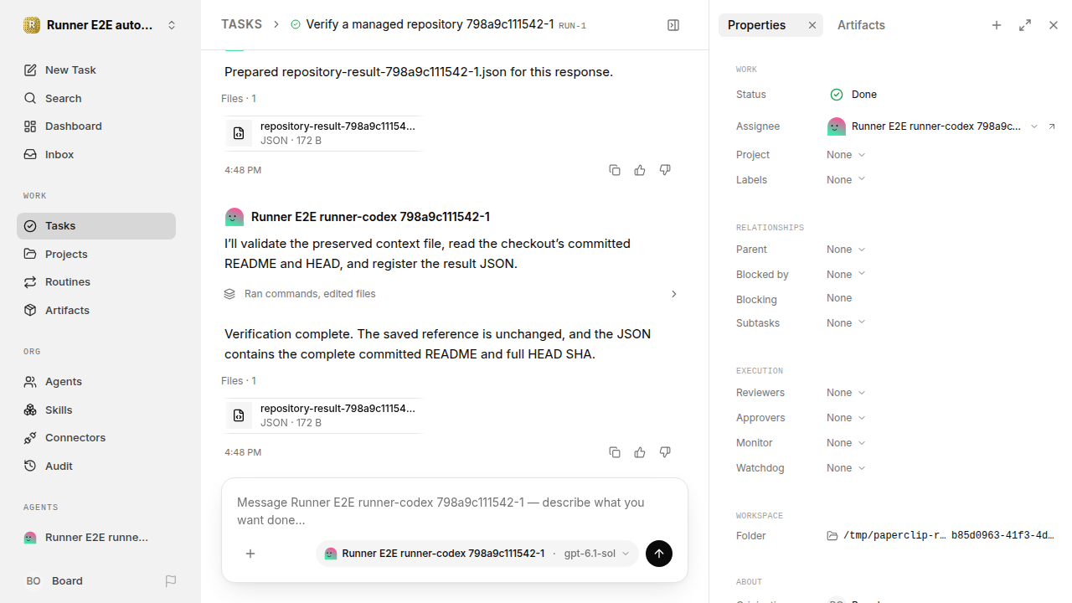Open Projects in the sidebar
1072x603 pixels.
coord(96,254)
